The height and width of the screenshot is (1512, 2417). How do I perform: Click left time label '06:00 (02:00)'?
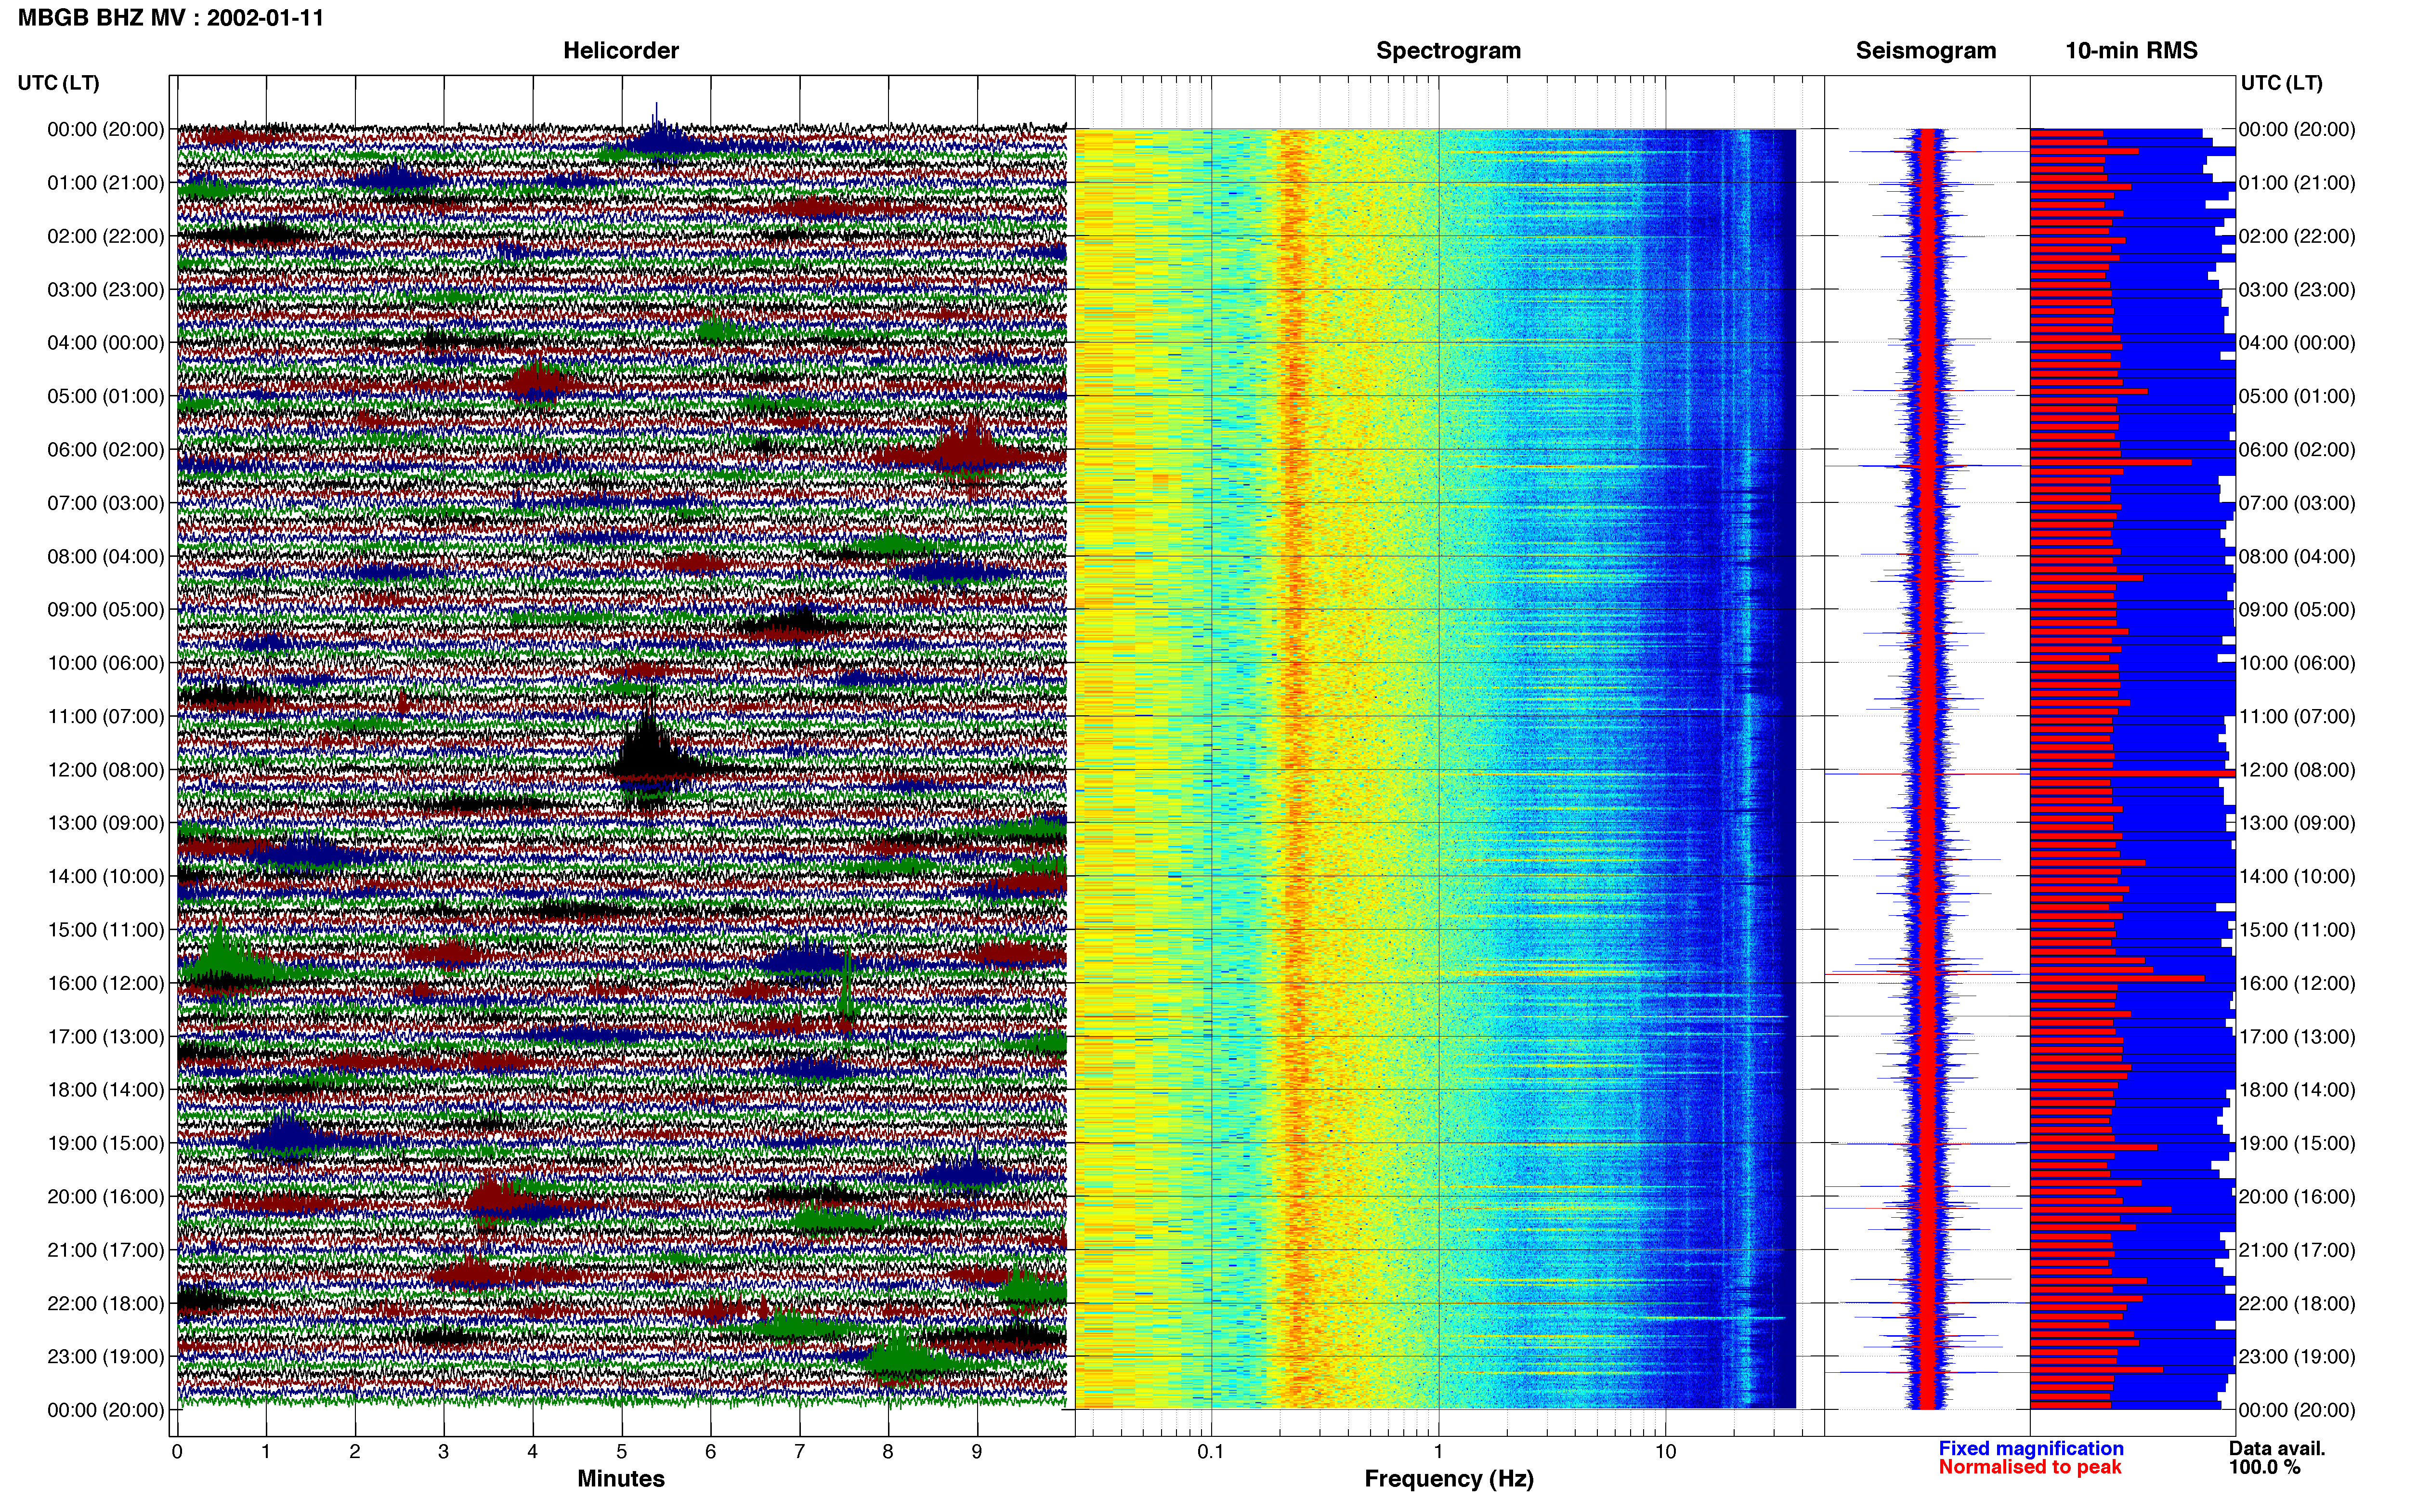[106, 450]
